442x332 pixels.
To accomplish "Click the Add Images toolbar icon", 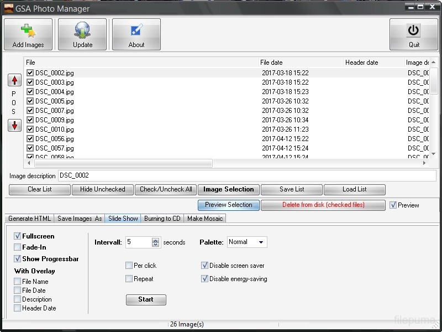I will (x=28, y=32).
